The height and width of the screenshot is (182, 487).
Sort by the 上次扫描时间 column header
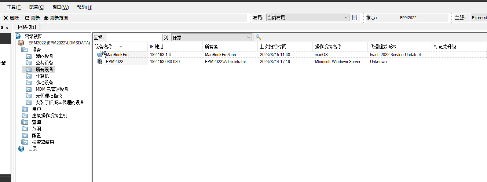(x=285, y=47)
